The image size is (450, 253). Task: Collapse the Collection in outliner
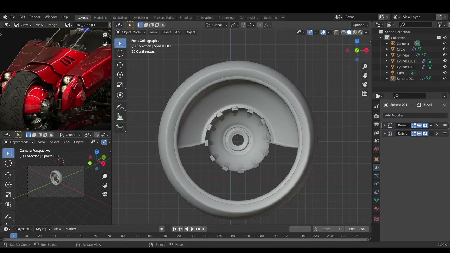tap(381, 38)
